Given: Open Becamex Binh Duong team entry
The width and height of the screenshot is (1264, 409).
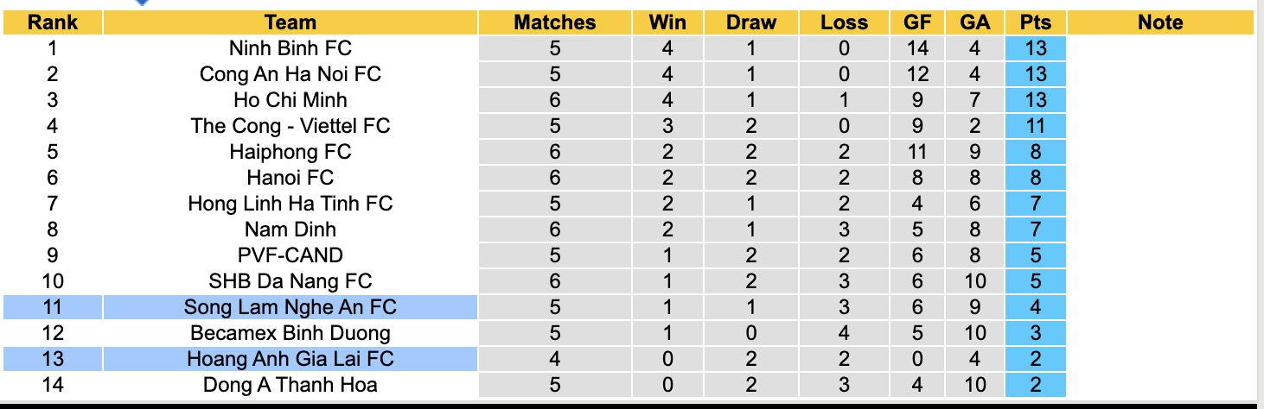Looking at the screenshot, I should (x=290, y=333).
